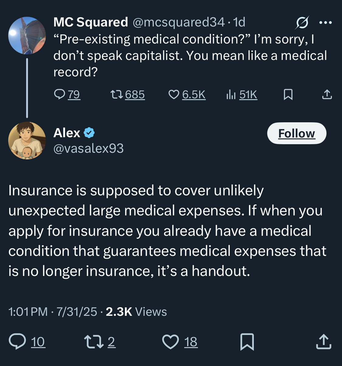Share Alex's post

323,341
